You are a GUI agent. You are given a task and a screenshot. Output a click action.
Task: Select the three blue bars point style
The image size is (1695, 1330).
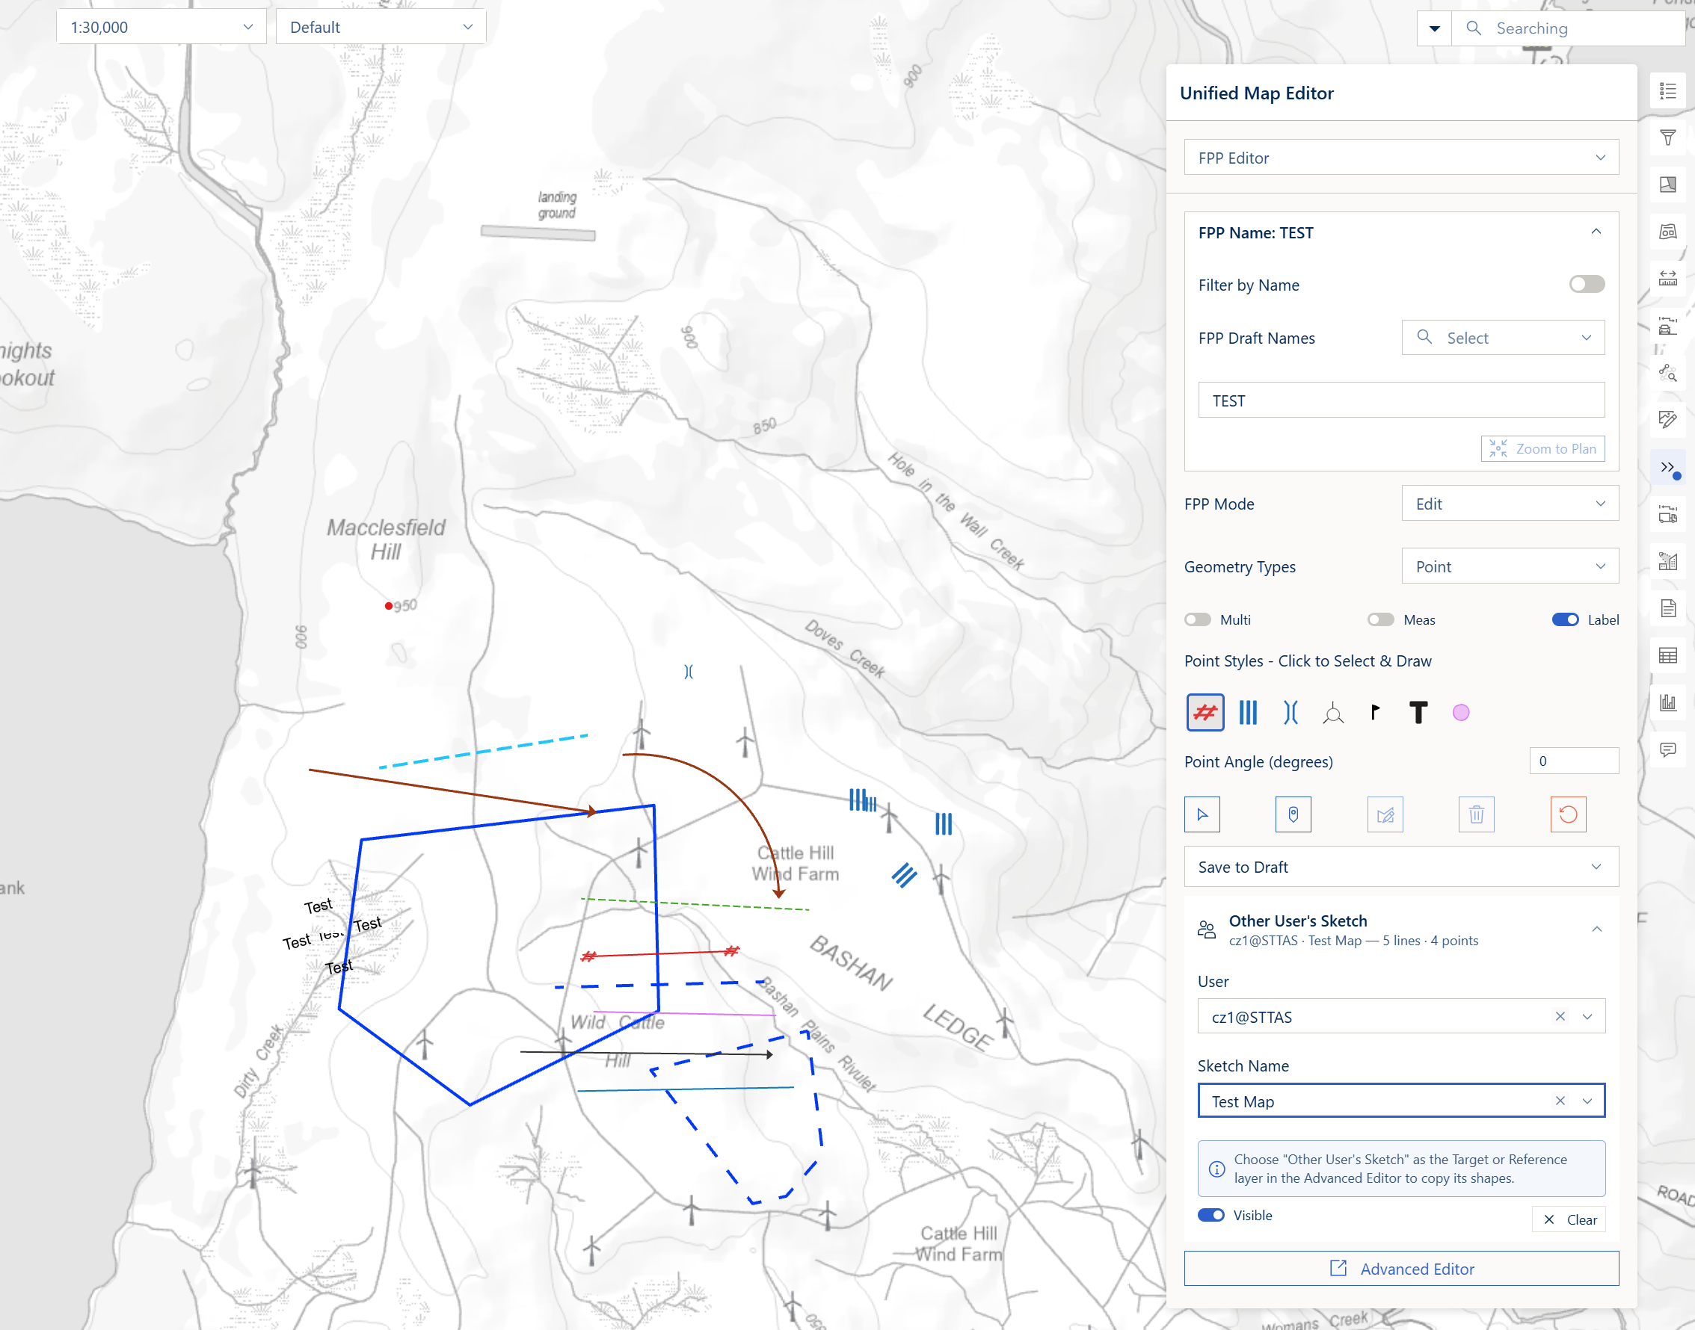click(1248, 713)
